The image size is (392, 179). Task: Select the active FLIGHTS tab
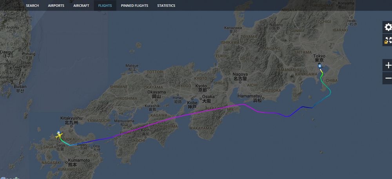(105, 5)
